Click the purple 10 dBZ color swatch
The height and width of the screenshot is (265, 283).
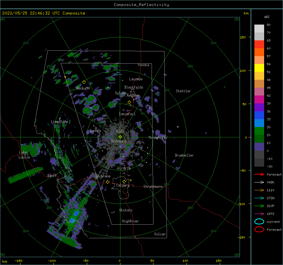click(x=259, y=147)
